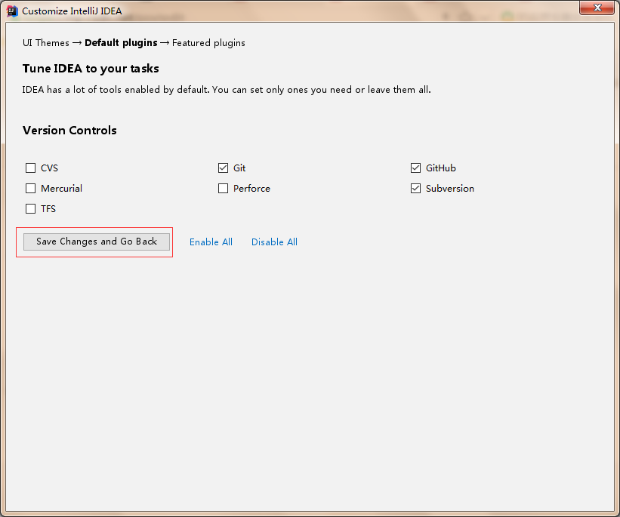Screen dimensions: 620x517
Task: Tick the TFS checkbox
Action: pos(30,209)
